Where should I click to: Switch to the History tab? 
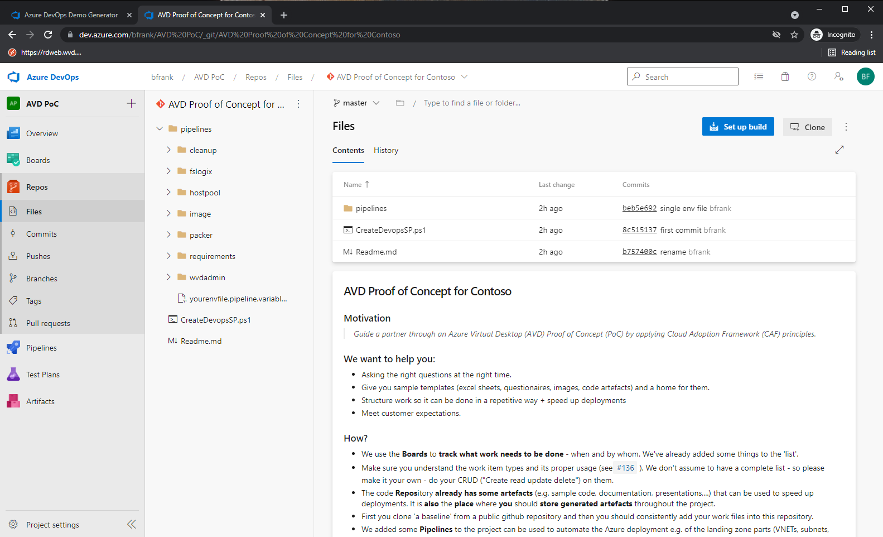[386, 150]
